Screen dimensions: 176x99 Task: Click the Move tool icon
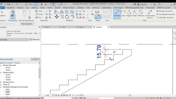(x=57, y=16)
